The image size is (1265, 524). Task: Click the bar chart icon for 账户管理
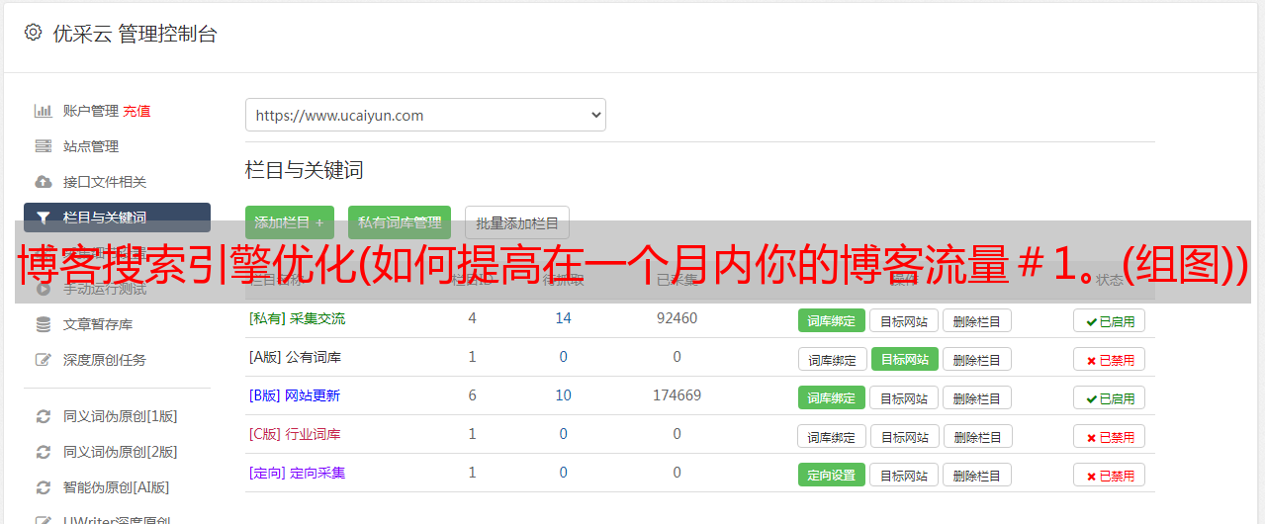43,111
